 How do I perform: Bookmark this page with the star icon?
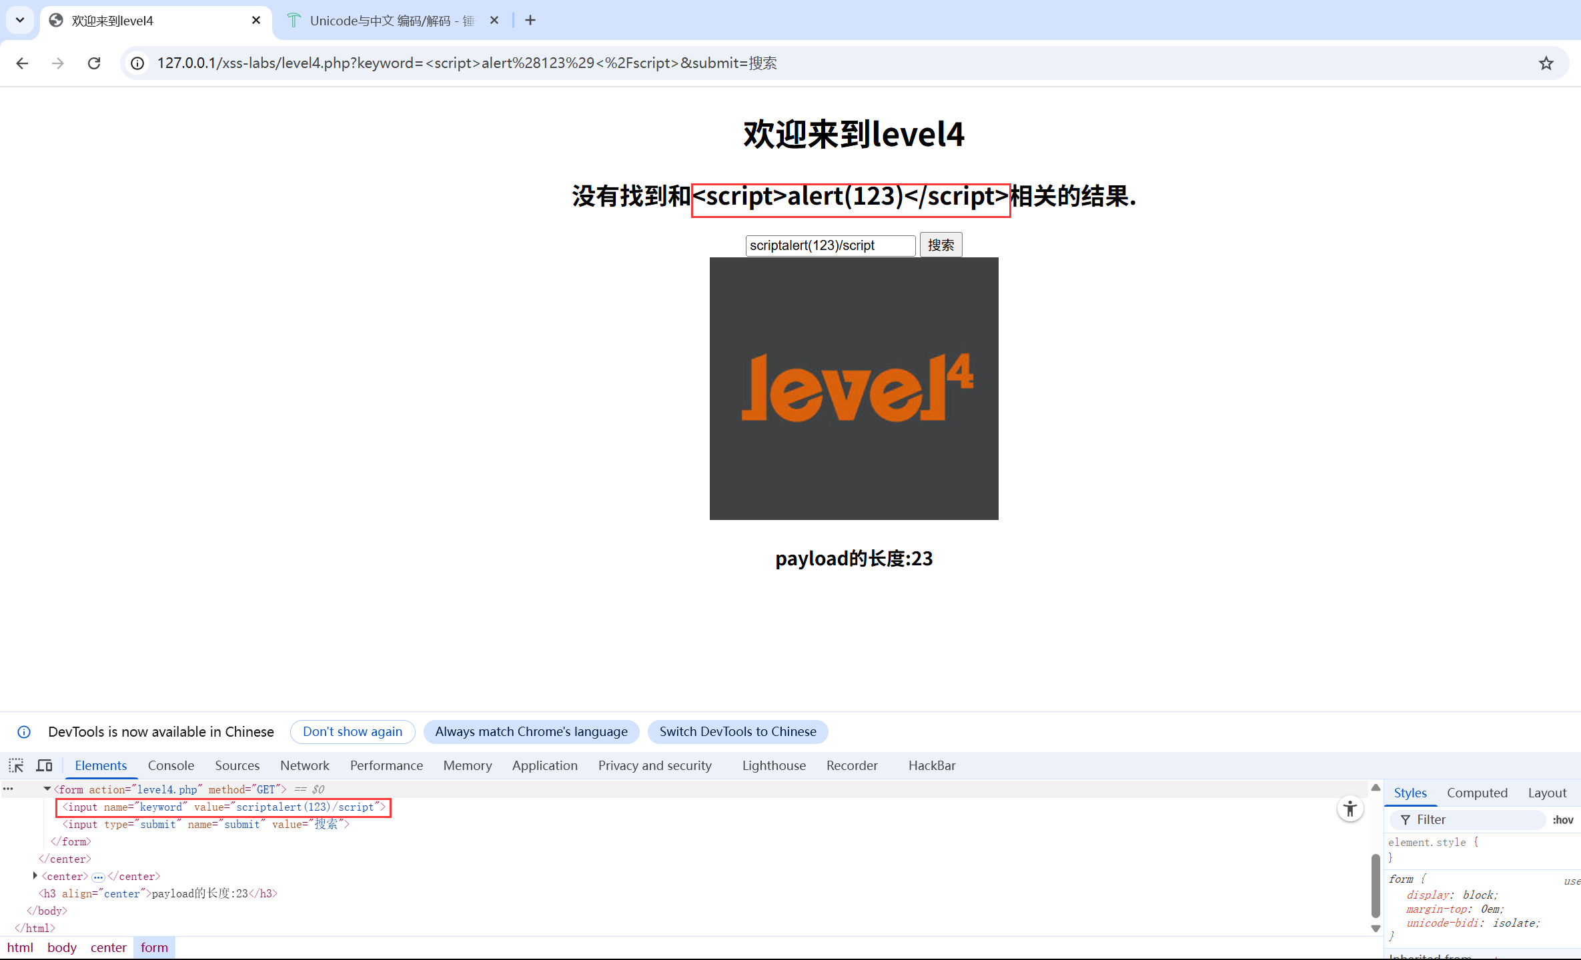click(1546, 63)
